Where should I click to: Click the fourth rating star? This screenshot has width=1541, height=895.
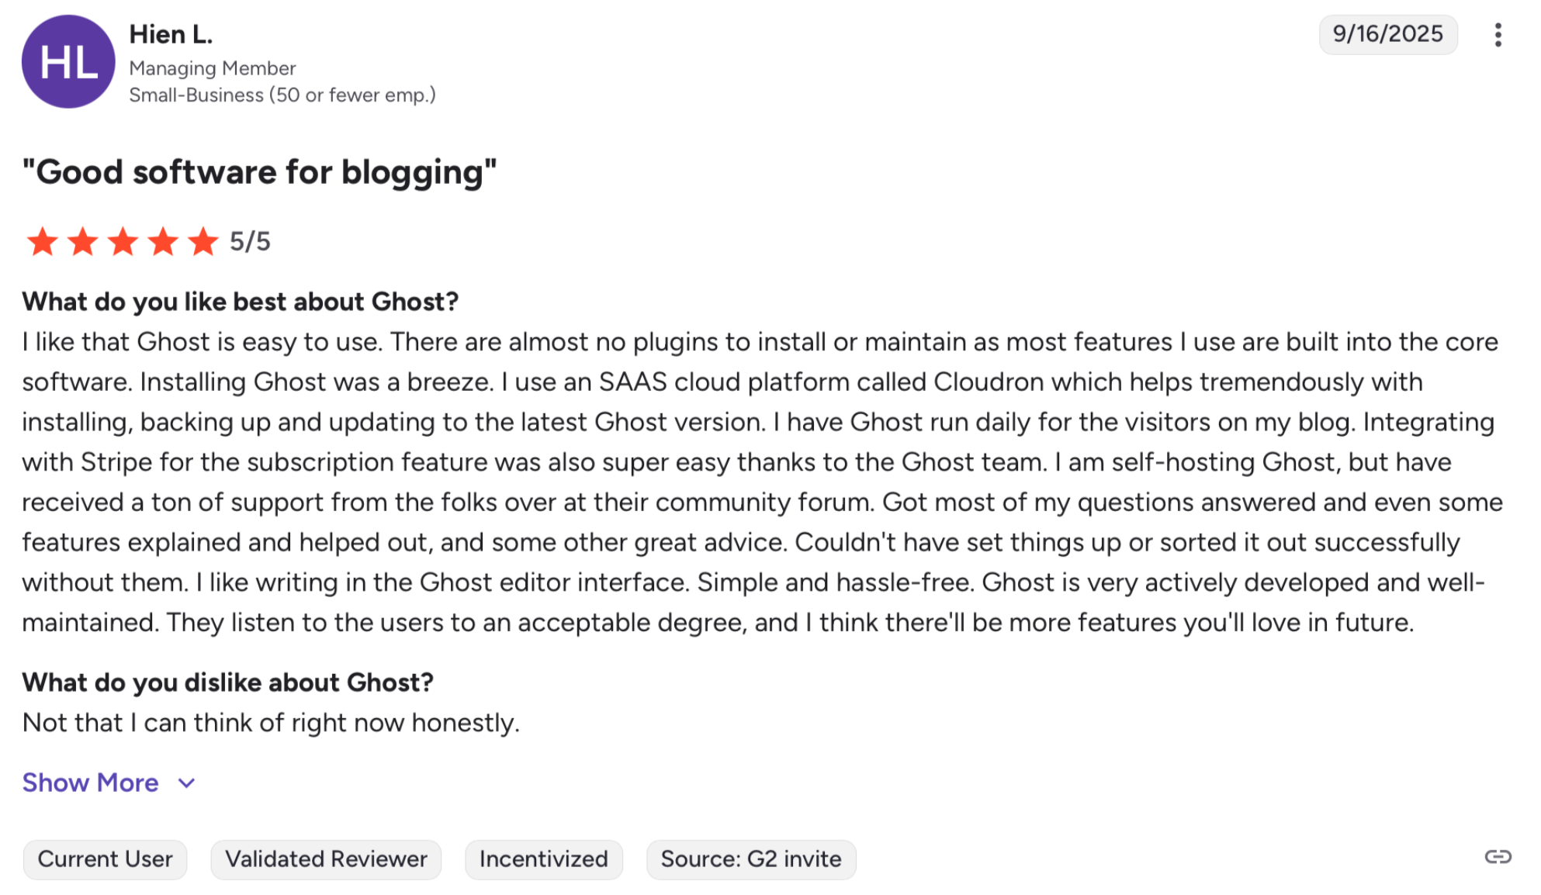tap(164, 241)
